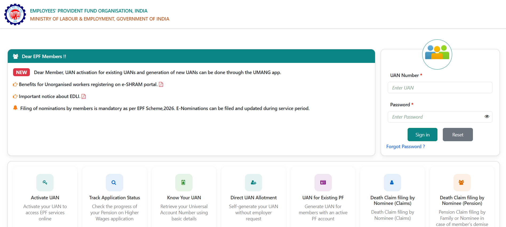This screenshot has width=506, height=227.
Task: Click the Track Application Status magnifier icon
Action: pyautogui.click(x=114, y=183)
